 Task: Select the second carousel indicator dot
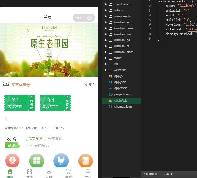[51, 74]
